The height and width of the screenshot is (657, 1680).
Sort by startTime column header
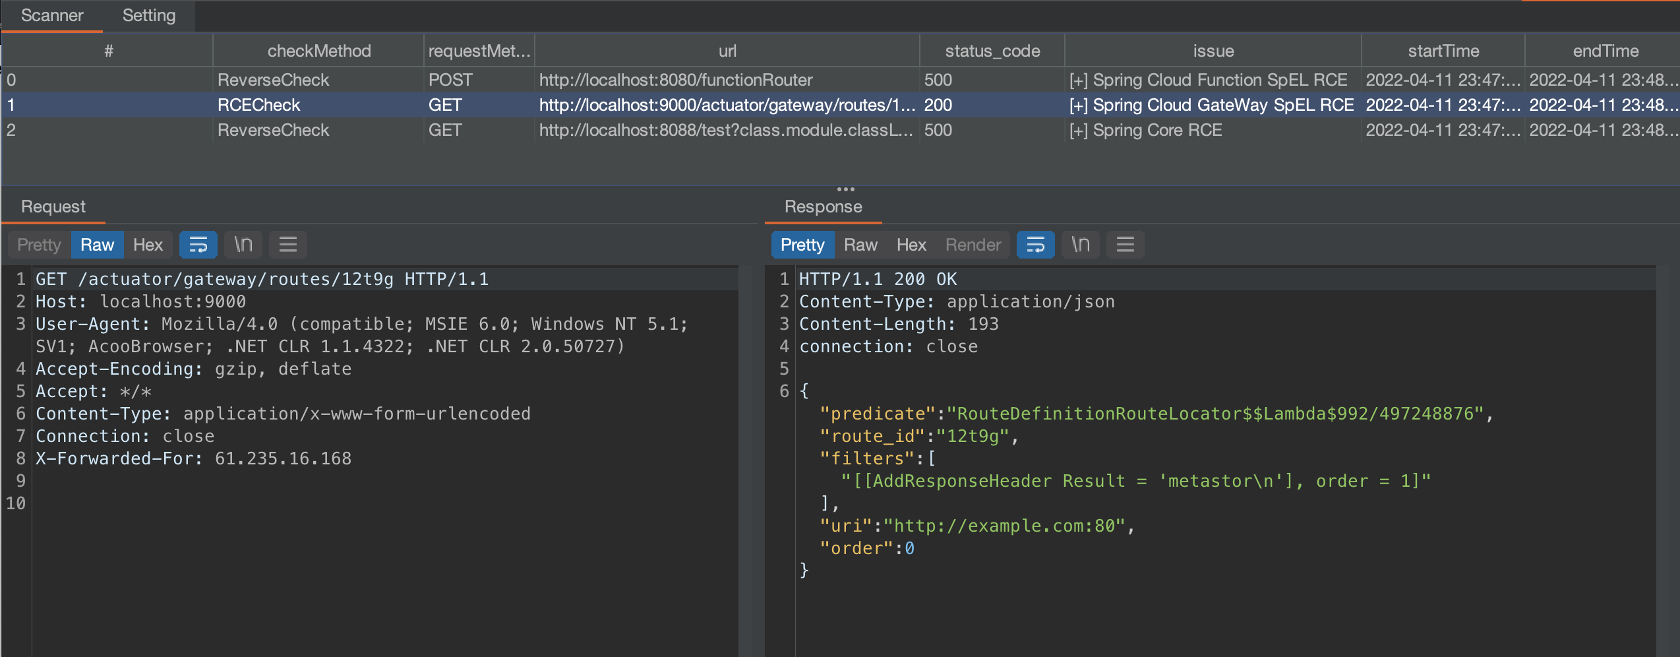[1443, 51]
